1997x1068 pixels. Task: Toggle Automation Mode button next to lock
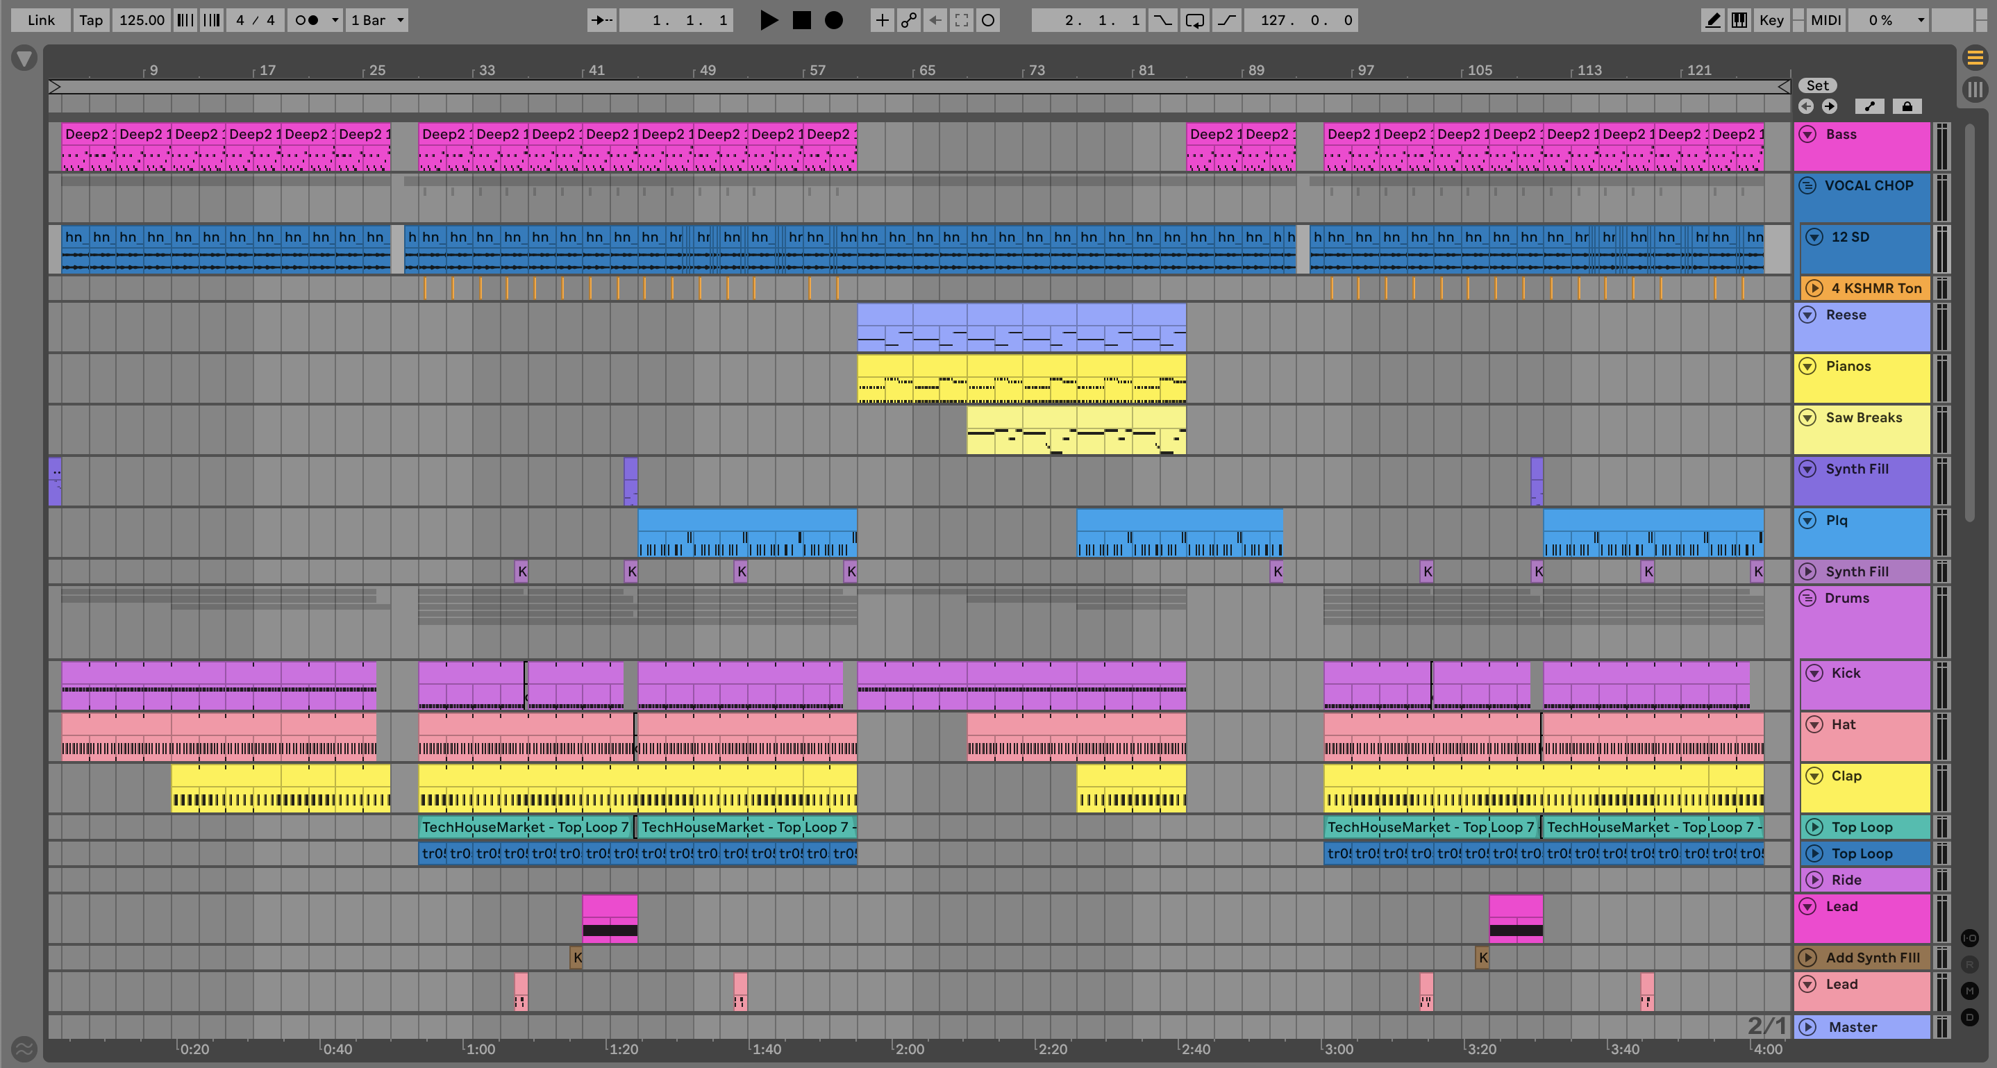coord(1869,106)
